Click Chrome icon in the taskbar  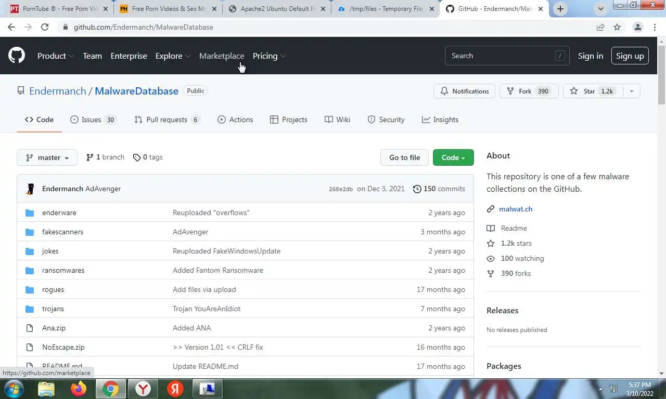click(x=110, y=389)
